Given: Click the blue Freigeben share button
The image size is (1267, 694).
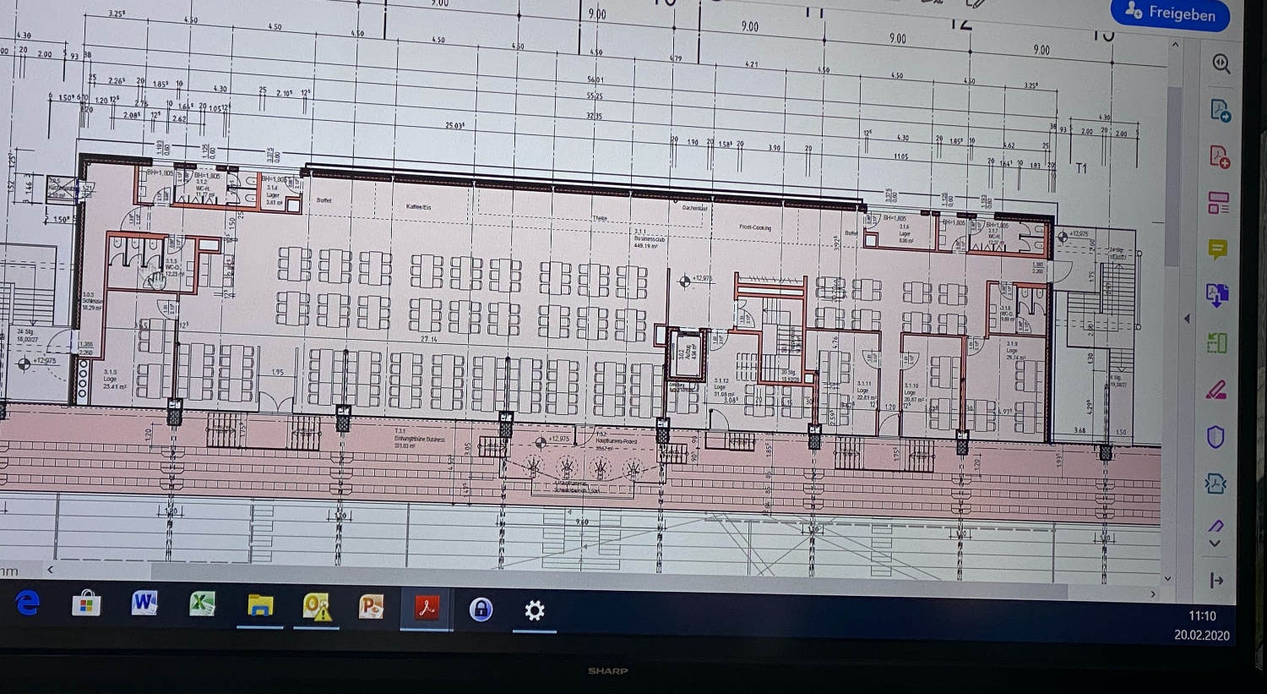Looking at the screenshot, I should tap(1171, 14).
